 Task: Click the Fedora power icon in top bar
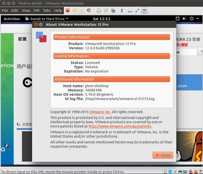[x=192, y=19]
